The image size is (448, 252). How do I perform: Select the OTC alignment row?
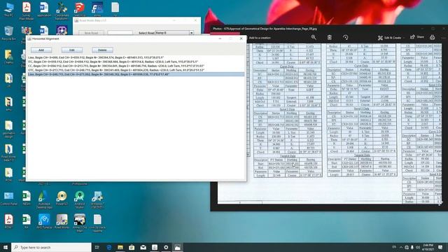click(136, 70)
